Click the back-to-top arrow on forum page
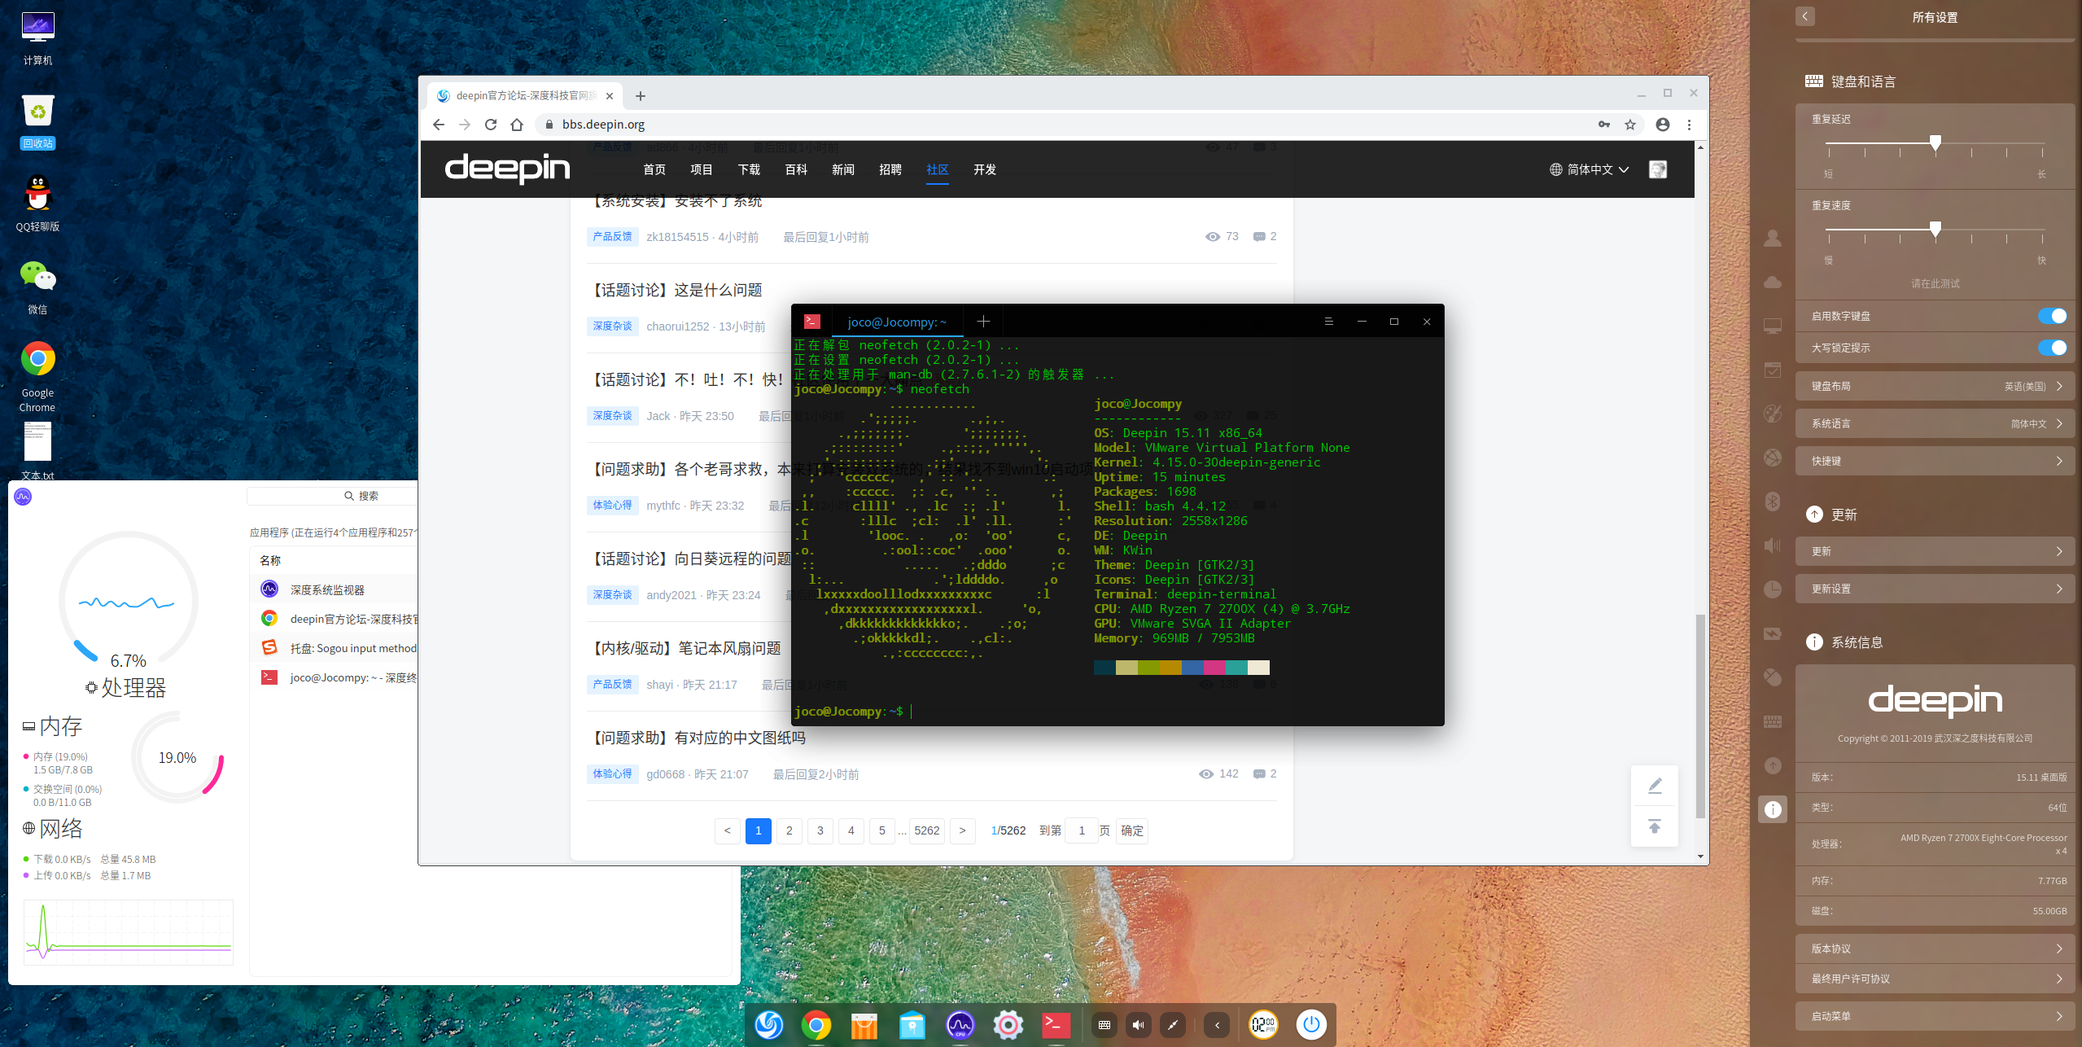Viewport: 2082px width, 1047px height. (1655, 826)
